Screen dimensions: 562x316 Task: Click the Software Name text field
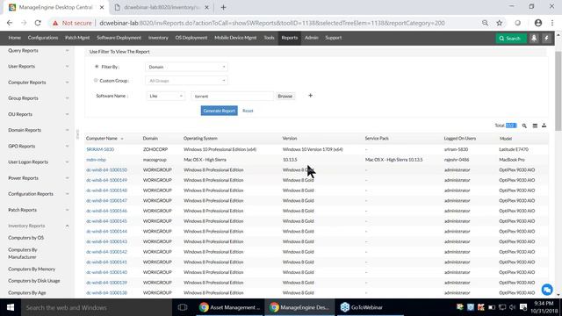click(x=232, y=96)
